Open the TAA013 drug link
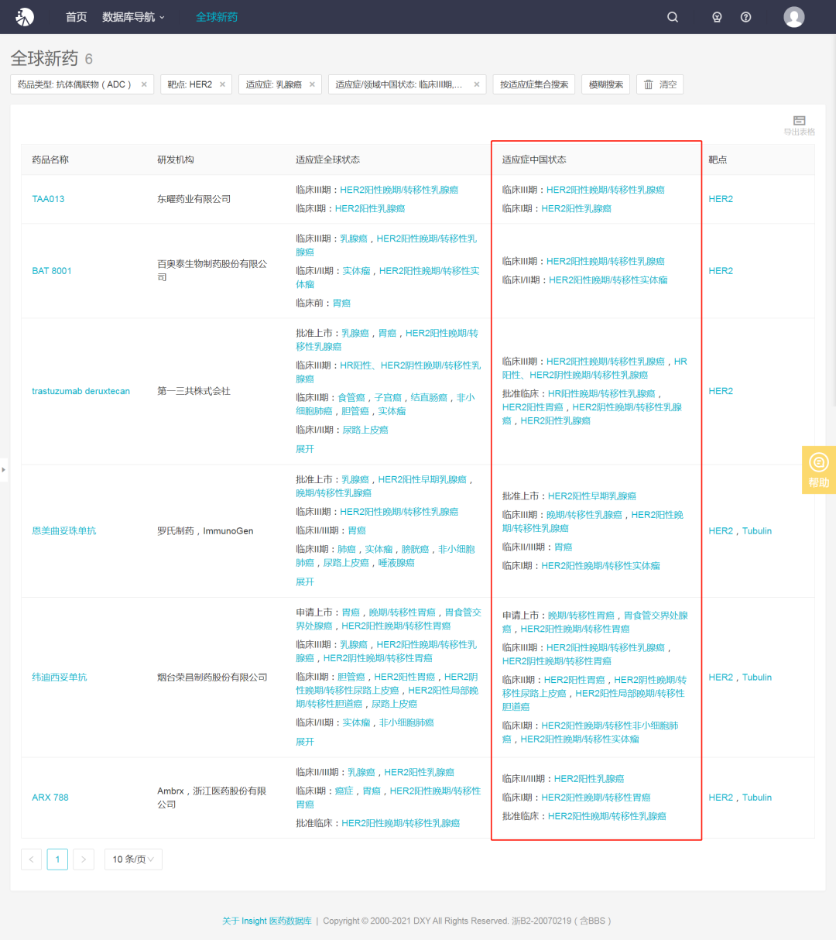The image size is (836, 940). [x=48, y=199]
